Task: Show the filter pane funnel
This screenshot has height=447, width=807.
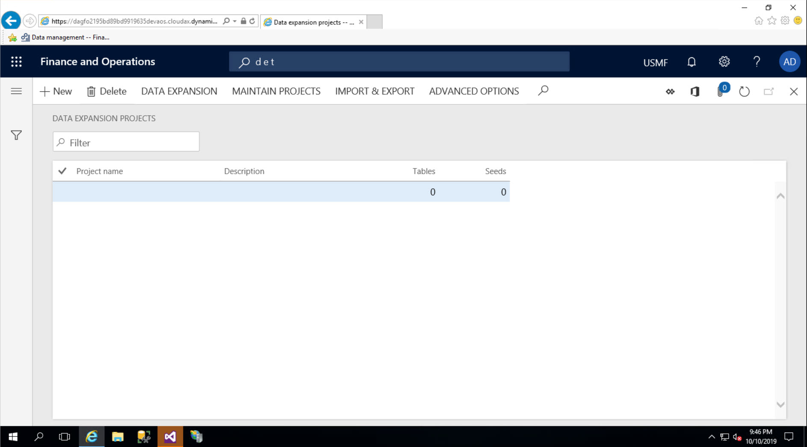Action: (16, 135)
